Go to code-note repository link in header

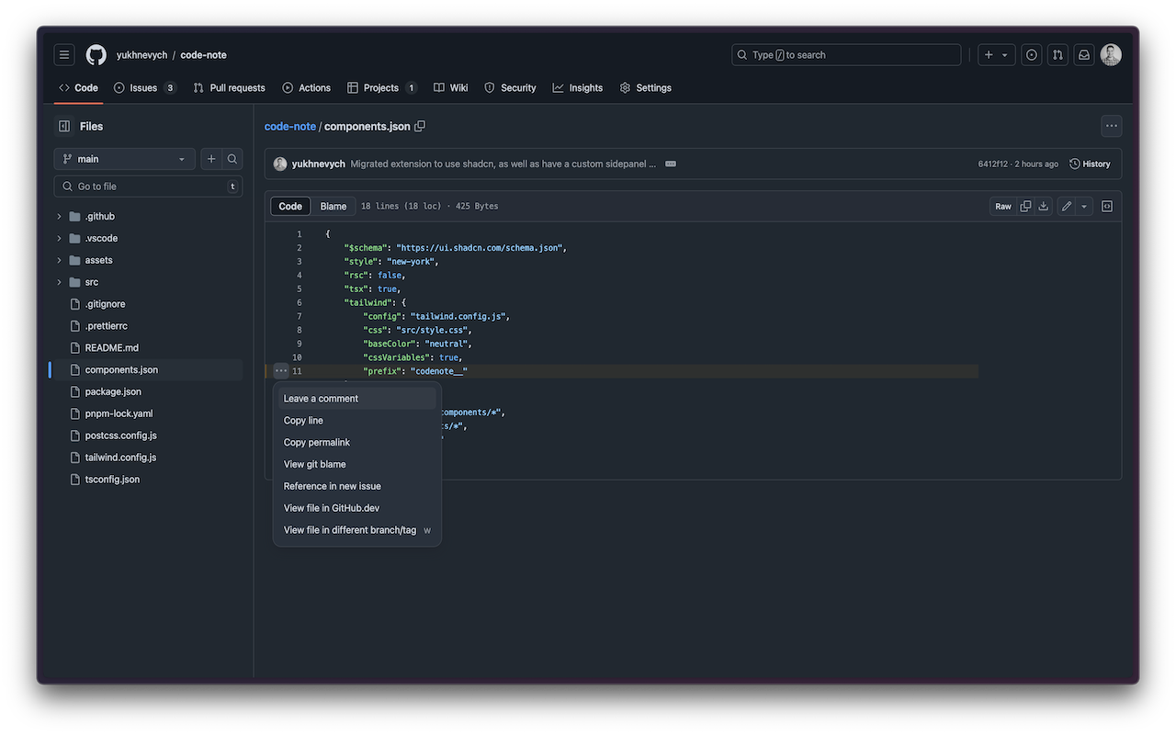(203, 55)
